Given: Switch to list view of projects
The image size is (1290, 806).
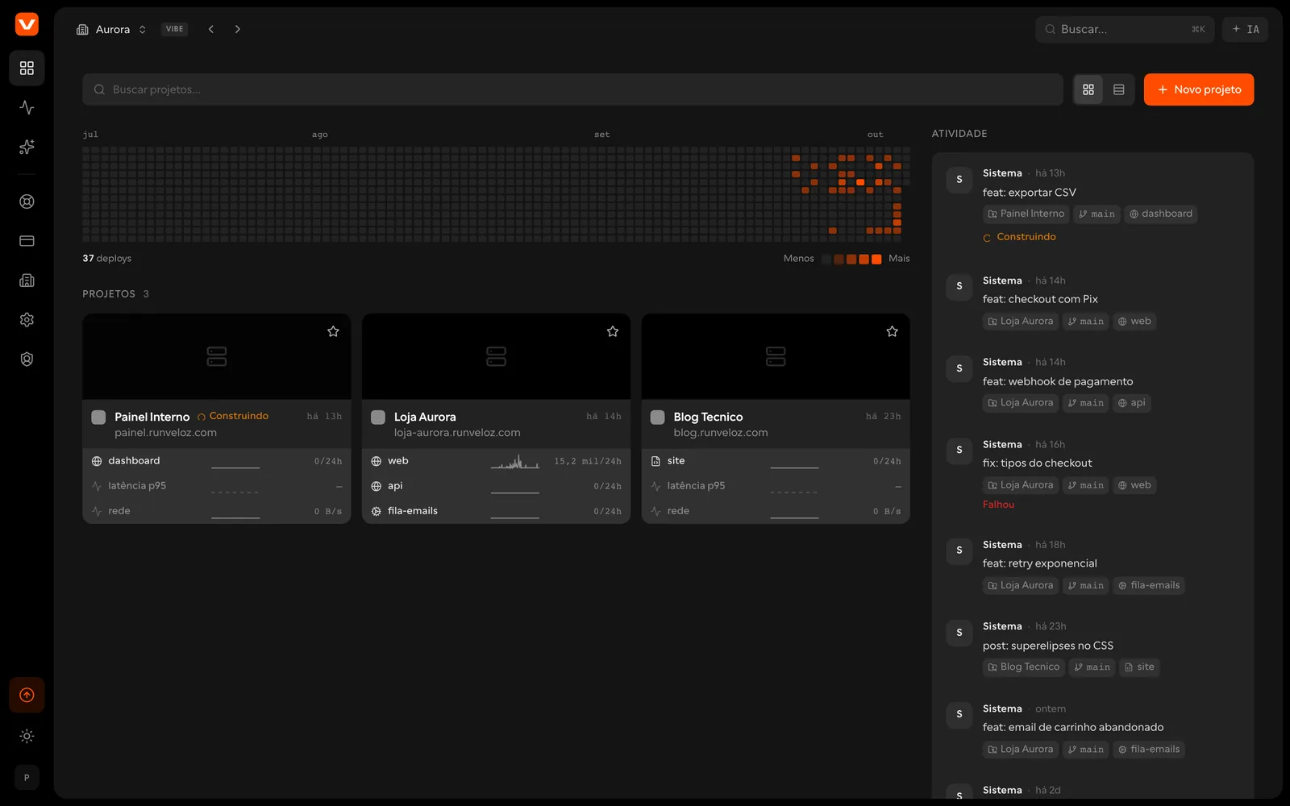Looking at the screenshot, I should (1119, 89).
